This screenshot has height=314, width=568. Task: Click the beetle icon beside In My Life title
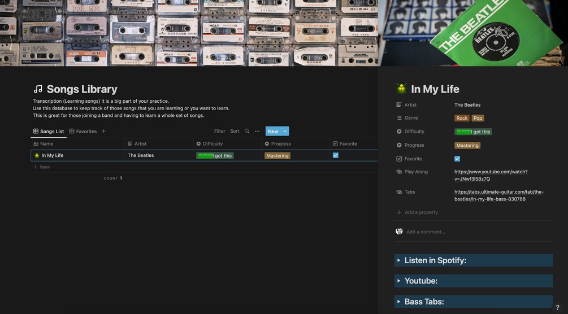point(401,89)
